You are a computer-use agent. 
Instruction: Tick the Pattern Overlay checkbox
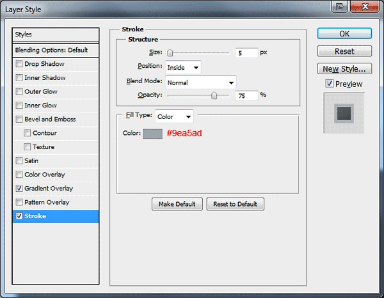coord(19,202)
